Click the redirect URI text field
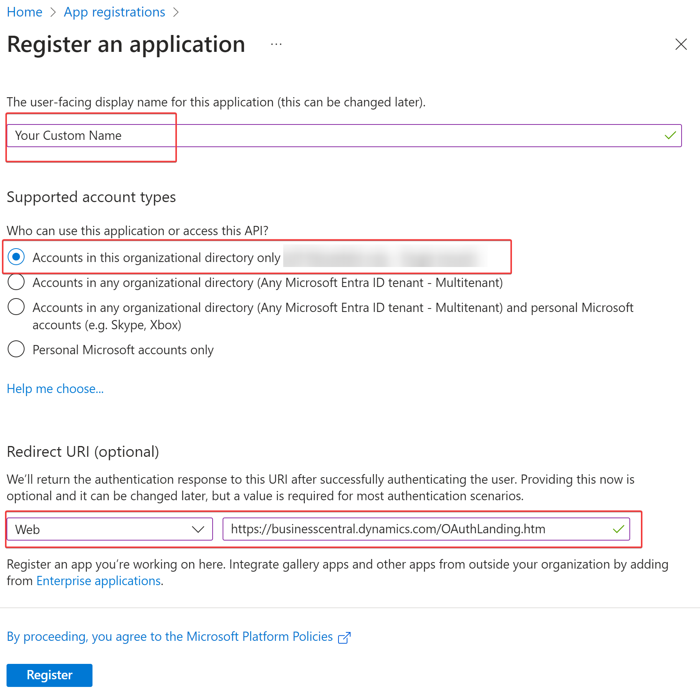 click(418, 529)
